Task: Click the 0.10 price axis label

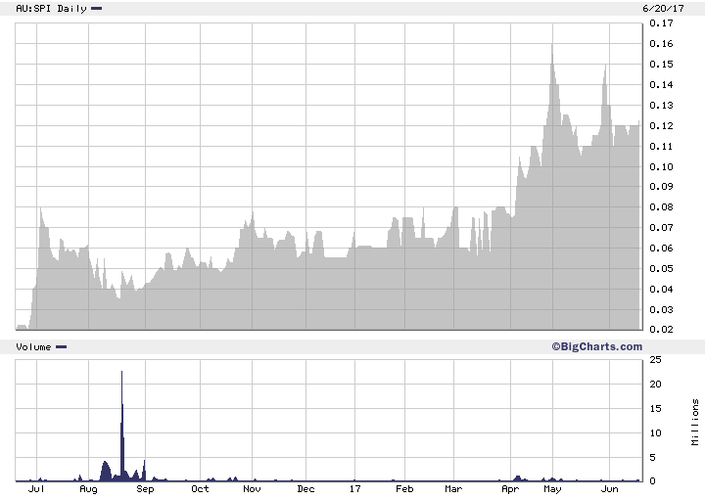Action: [661, 166]
